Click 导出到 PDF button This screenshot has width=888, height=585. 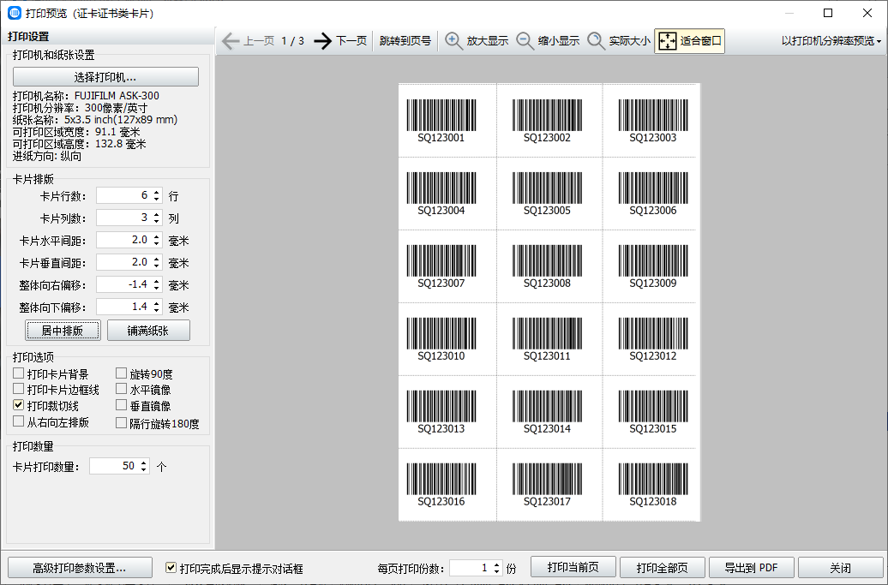[751, 568]
